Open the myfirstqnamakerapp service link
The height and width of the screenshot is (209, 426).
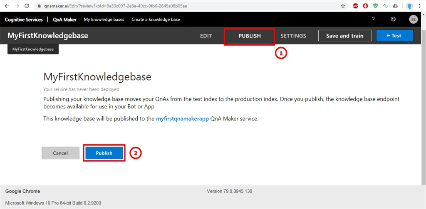click(x=183, y=119)
